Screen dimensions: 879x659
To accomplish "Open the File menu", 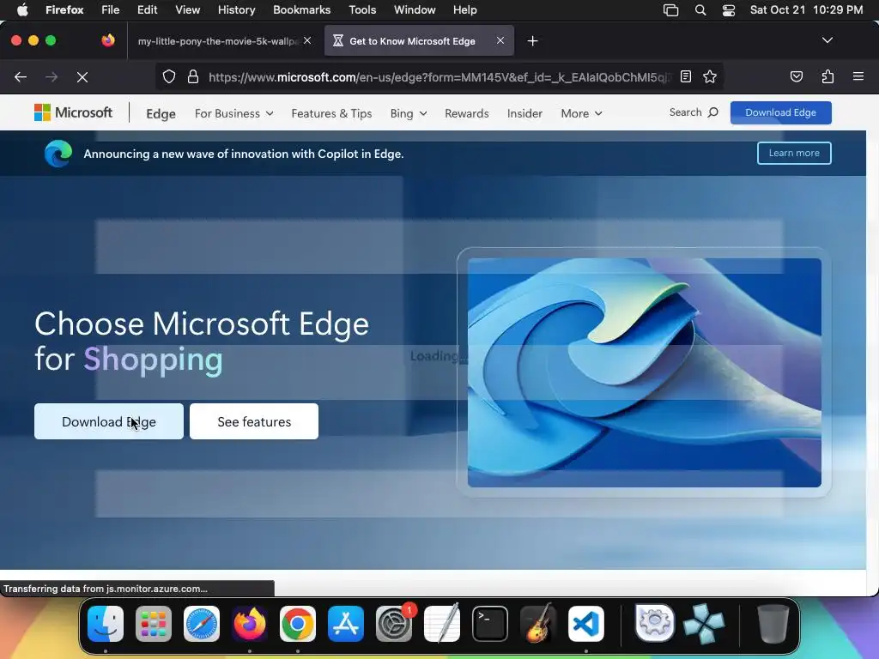I will pos(110,10).
